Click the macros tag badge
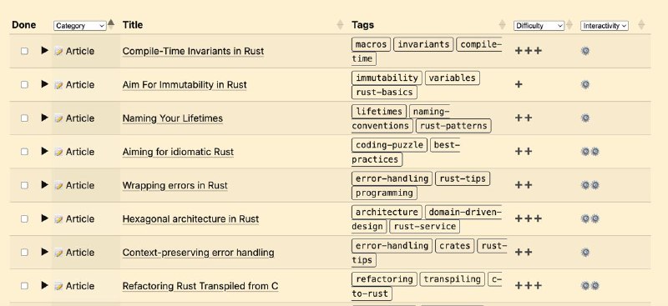Screen dimensions: 668x306 pos(371,44)
